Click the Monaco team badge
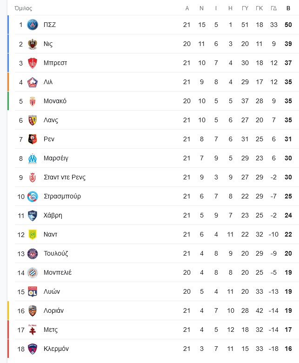 tap(33, 101)
